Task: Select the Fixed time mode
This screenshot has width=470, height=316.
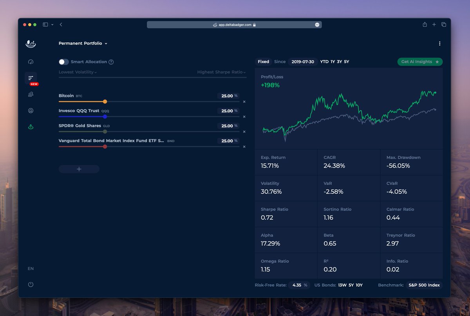Action: (x=264, y=61)
